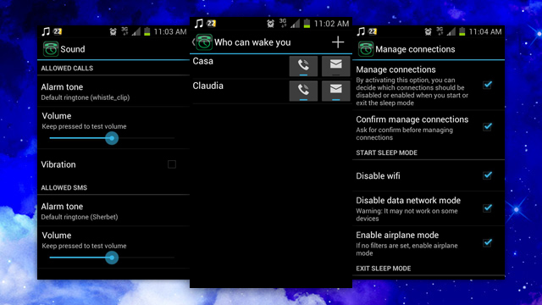Tap the alarm clock status icon on Sound screen
Image resolution: width=542 pixels, height=305 pixels.
point(113,32)
